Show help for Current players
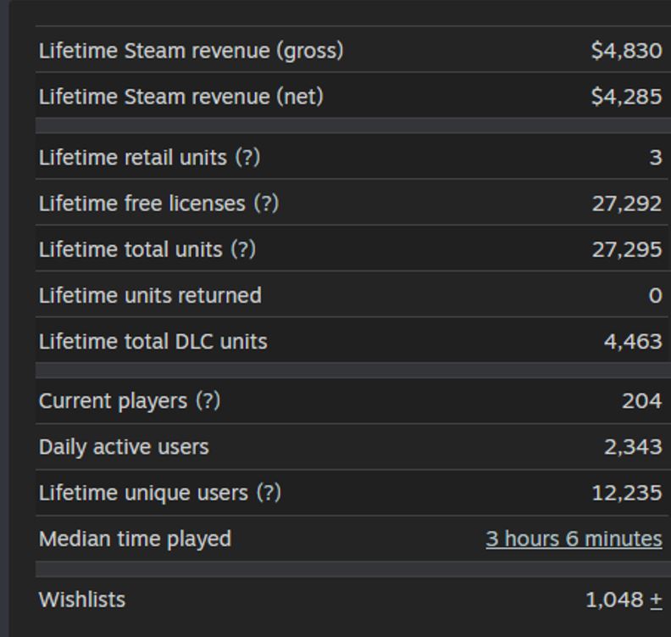This screenshot has height=637, width=671. [208, 400]
